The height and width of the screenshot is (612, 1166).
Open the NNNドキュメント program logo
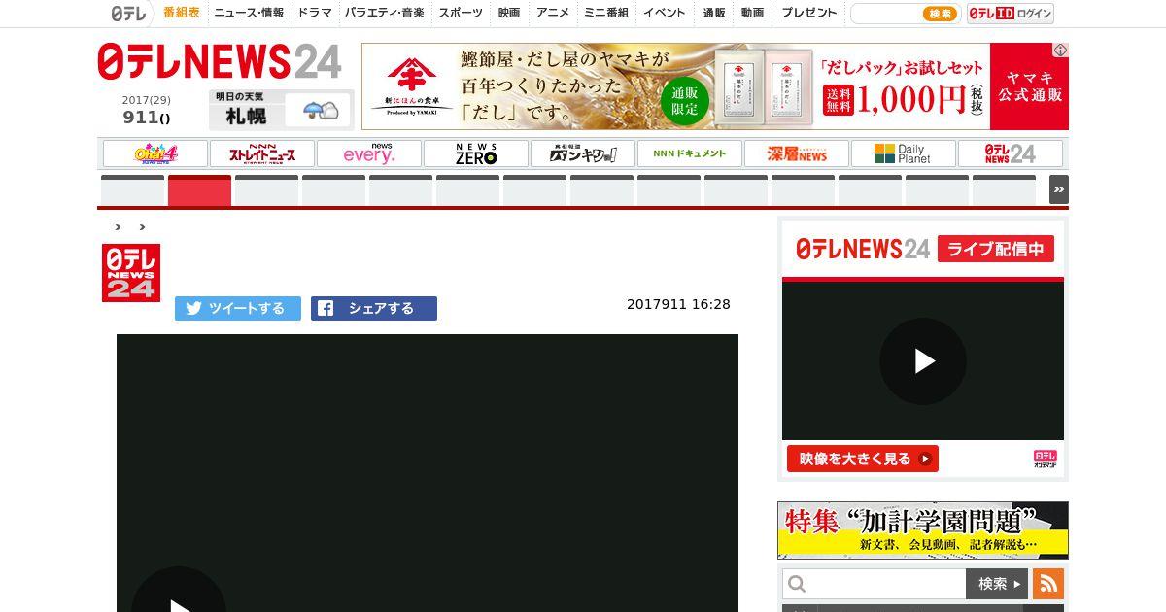tap(690, 153)
